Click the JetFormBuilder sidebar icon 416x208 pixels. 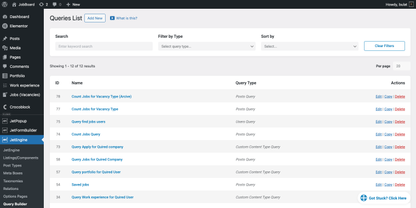[5, 130]
